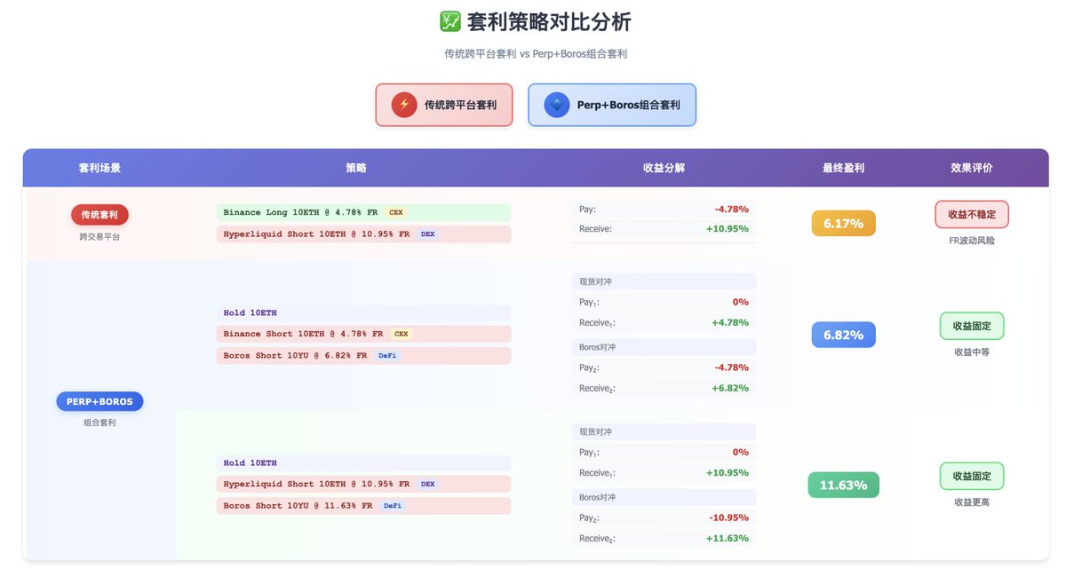1066x569 pixels.
Task: Click the Binance Short 10ETH @ 4.78% row
Action: [x=363, y=334]
